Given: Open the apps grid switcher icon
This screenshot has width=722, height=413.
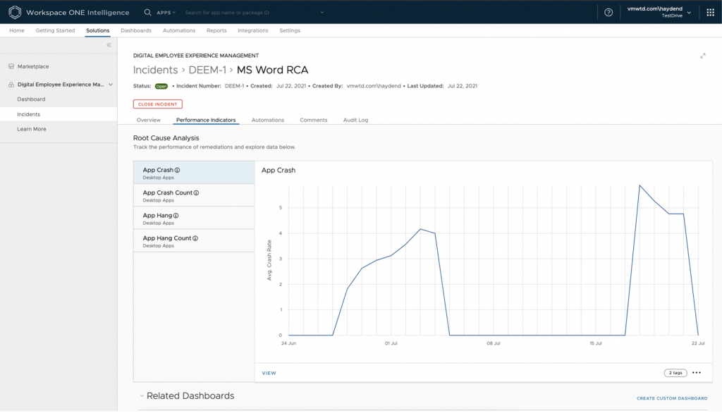Looking at the screenshot, I should [709, 12].
